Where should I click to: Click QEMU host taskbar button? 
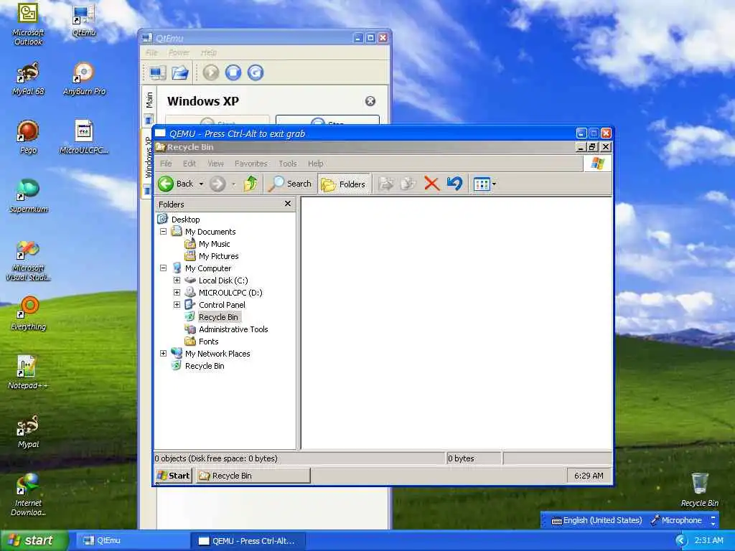(248, 541)
